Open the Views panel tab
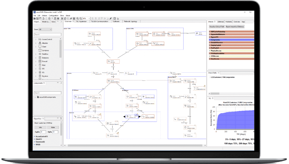The height and width of the screenshot is (164, 289). click(53, 22)
